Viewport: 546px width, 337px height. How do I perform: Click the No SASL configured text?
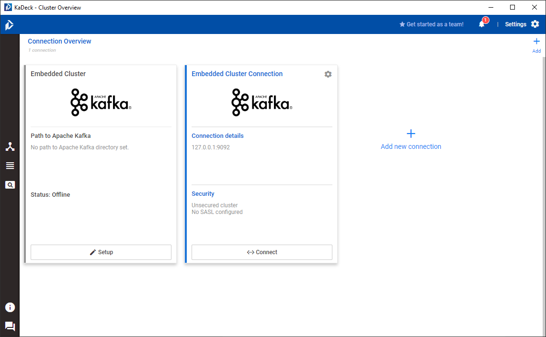(217, 212)
